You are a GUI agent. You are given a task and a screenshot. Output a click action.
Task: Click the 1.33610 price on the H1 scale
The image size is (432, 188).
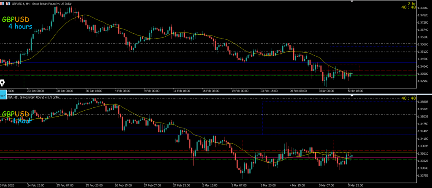[x=422, y=154]
